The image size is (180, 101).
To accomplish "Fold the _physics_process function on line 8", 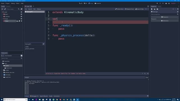I will tap(51, 35).
